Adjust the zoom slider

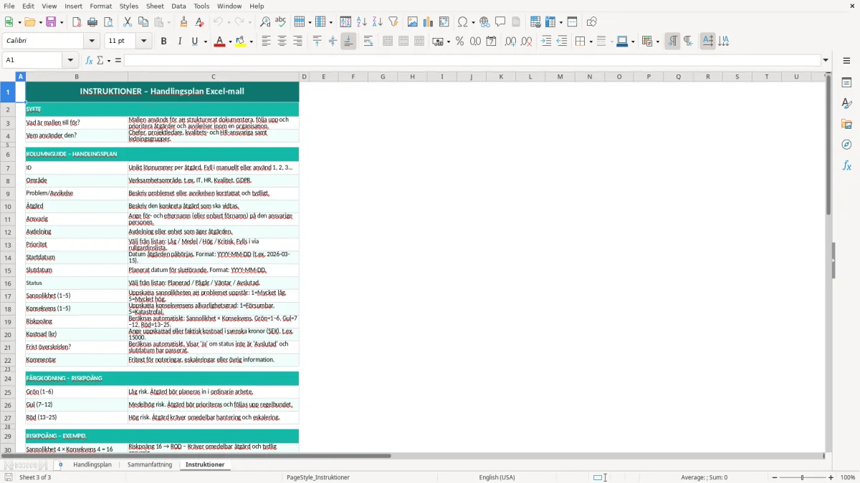coord(803,477)
